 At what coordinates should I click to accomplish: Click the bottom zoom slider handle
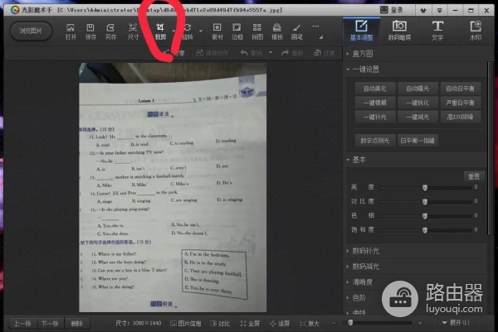350,323
